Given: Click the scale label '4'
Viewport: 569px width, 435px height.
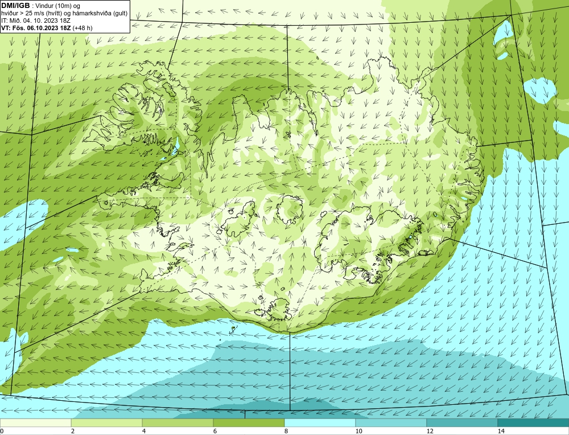Looking at the screenshot, I should pyautogui.click(x=144, y=431).
